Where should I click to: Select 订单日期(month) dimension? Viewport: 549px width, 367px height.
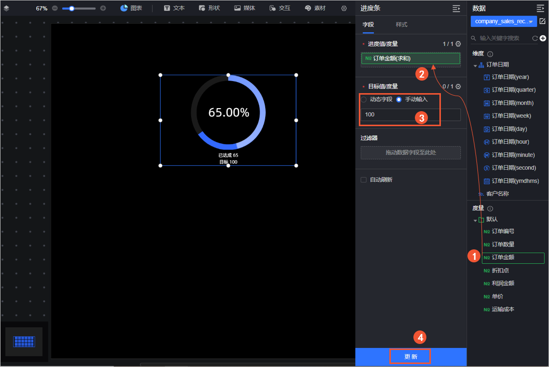(x=509, y=103)
